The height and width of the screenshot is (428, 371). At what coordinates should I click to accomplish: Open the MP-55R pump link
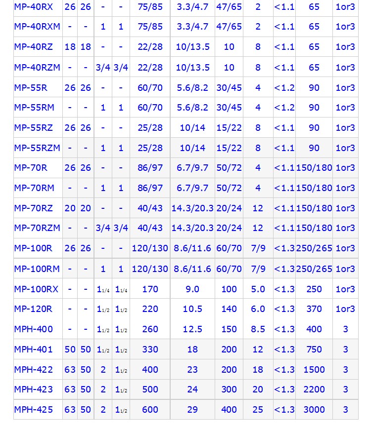31,87
